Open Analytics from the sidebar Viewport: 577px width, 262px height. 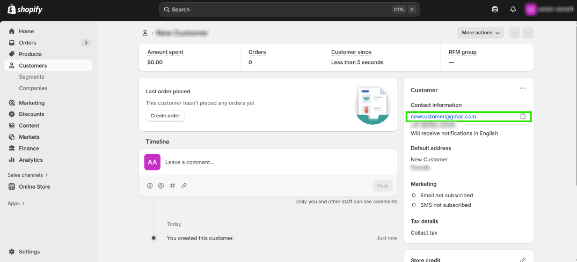click(x=31, y=160)
